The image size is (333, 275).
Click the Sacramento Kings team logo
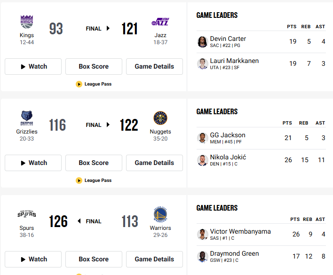[27, 22]
